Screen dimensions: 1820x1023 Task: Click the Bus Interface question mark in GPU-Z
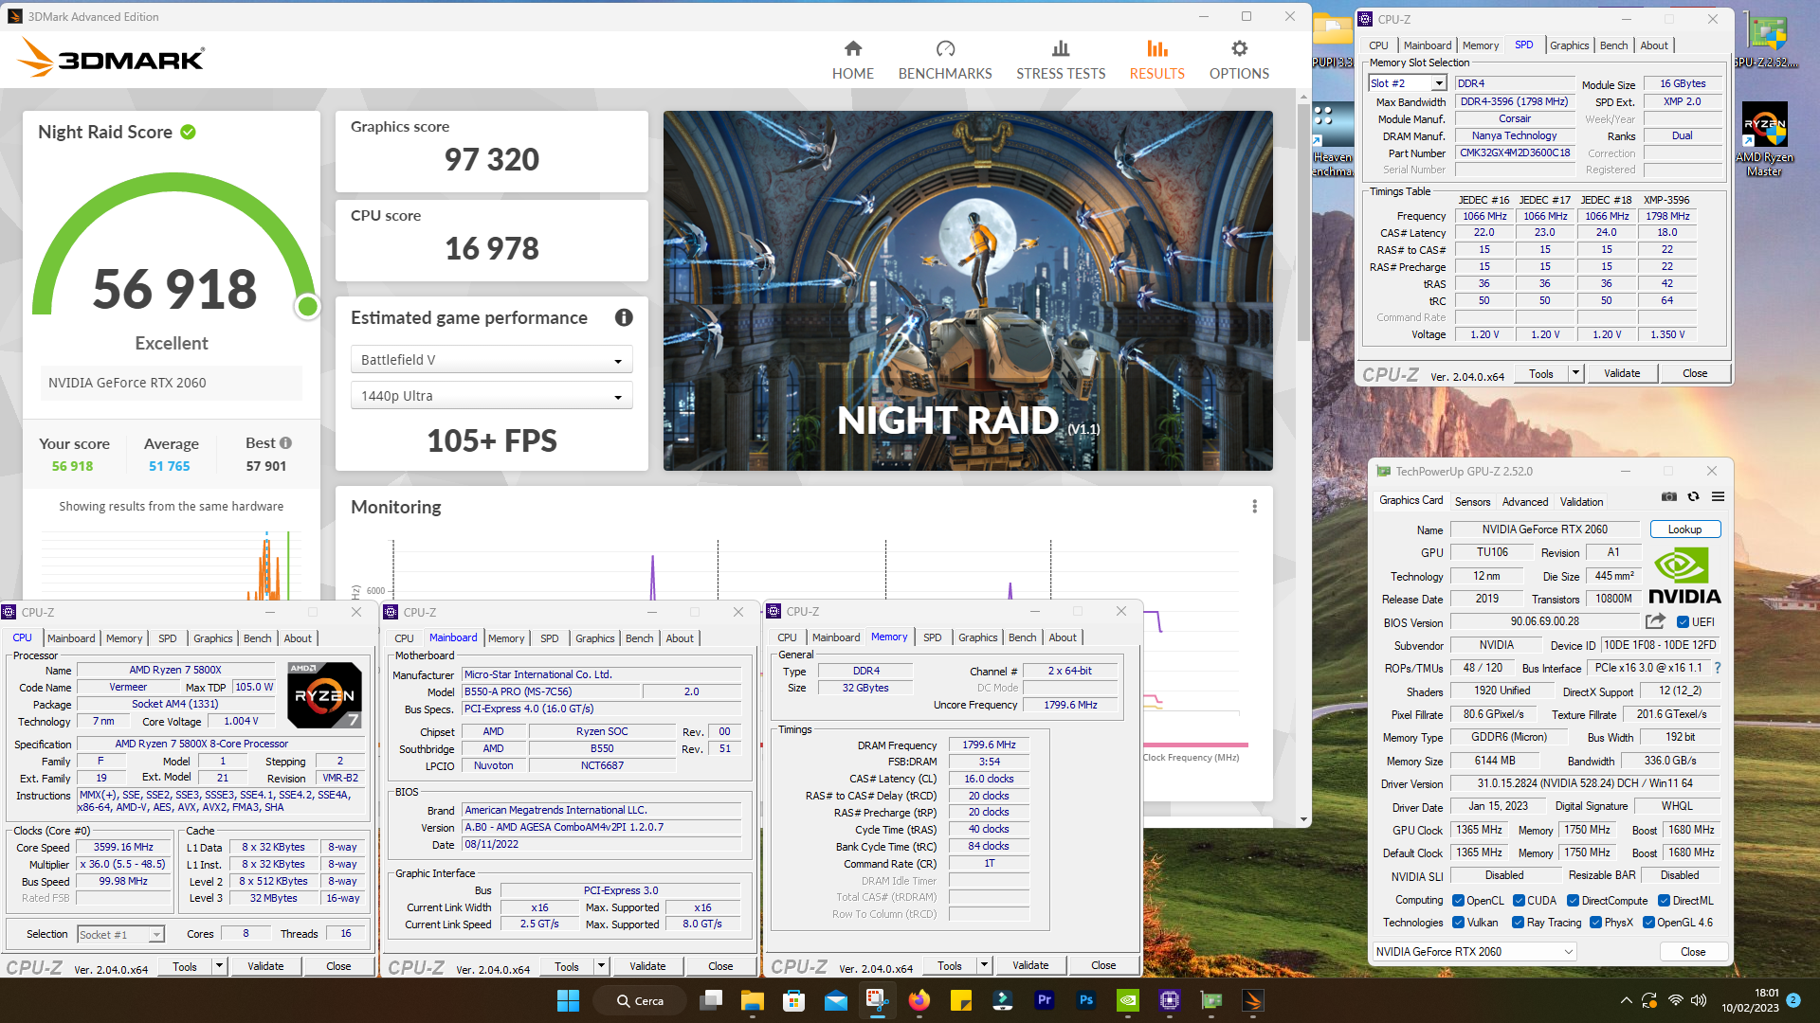click(x=1717, y=668)
